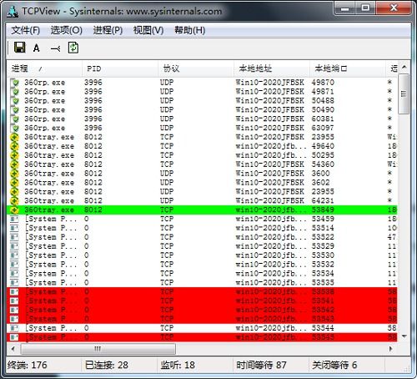Select 360tray.exe row with local port 23955 TCP
417x379 pixels.
202,137
